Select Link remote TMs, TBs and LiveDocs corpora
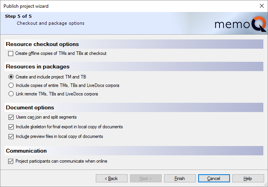This screenshot has width=268, height=187. click(11, 94)
